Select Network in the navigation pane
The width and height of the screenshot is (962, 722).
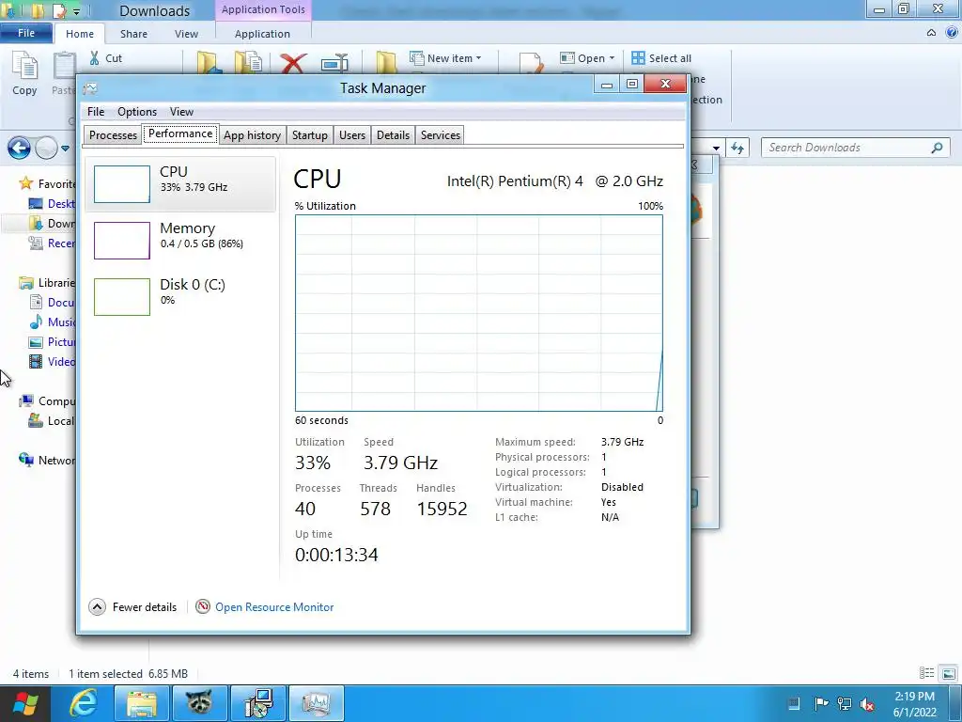47,461
